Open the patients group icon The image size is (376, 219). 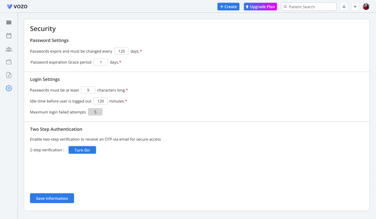(9, 49)
